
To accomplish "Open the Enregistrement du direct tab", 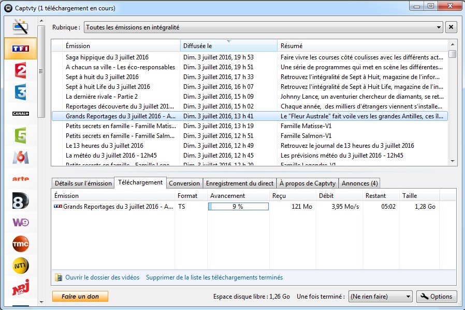I will pyautogui.click(x=240, y=183).
